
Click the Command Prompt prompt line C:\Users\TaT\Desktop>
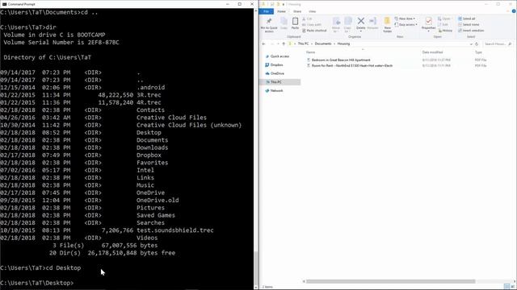pos(37,283)
